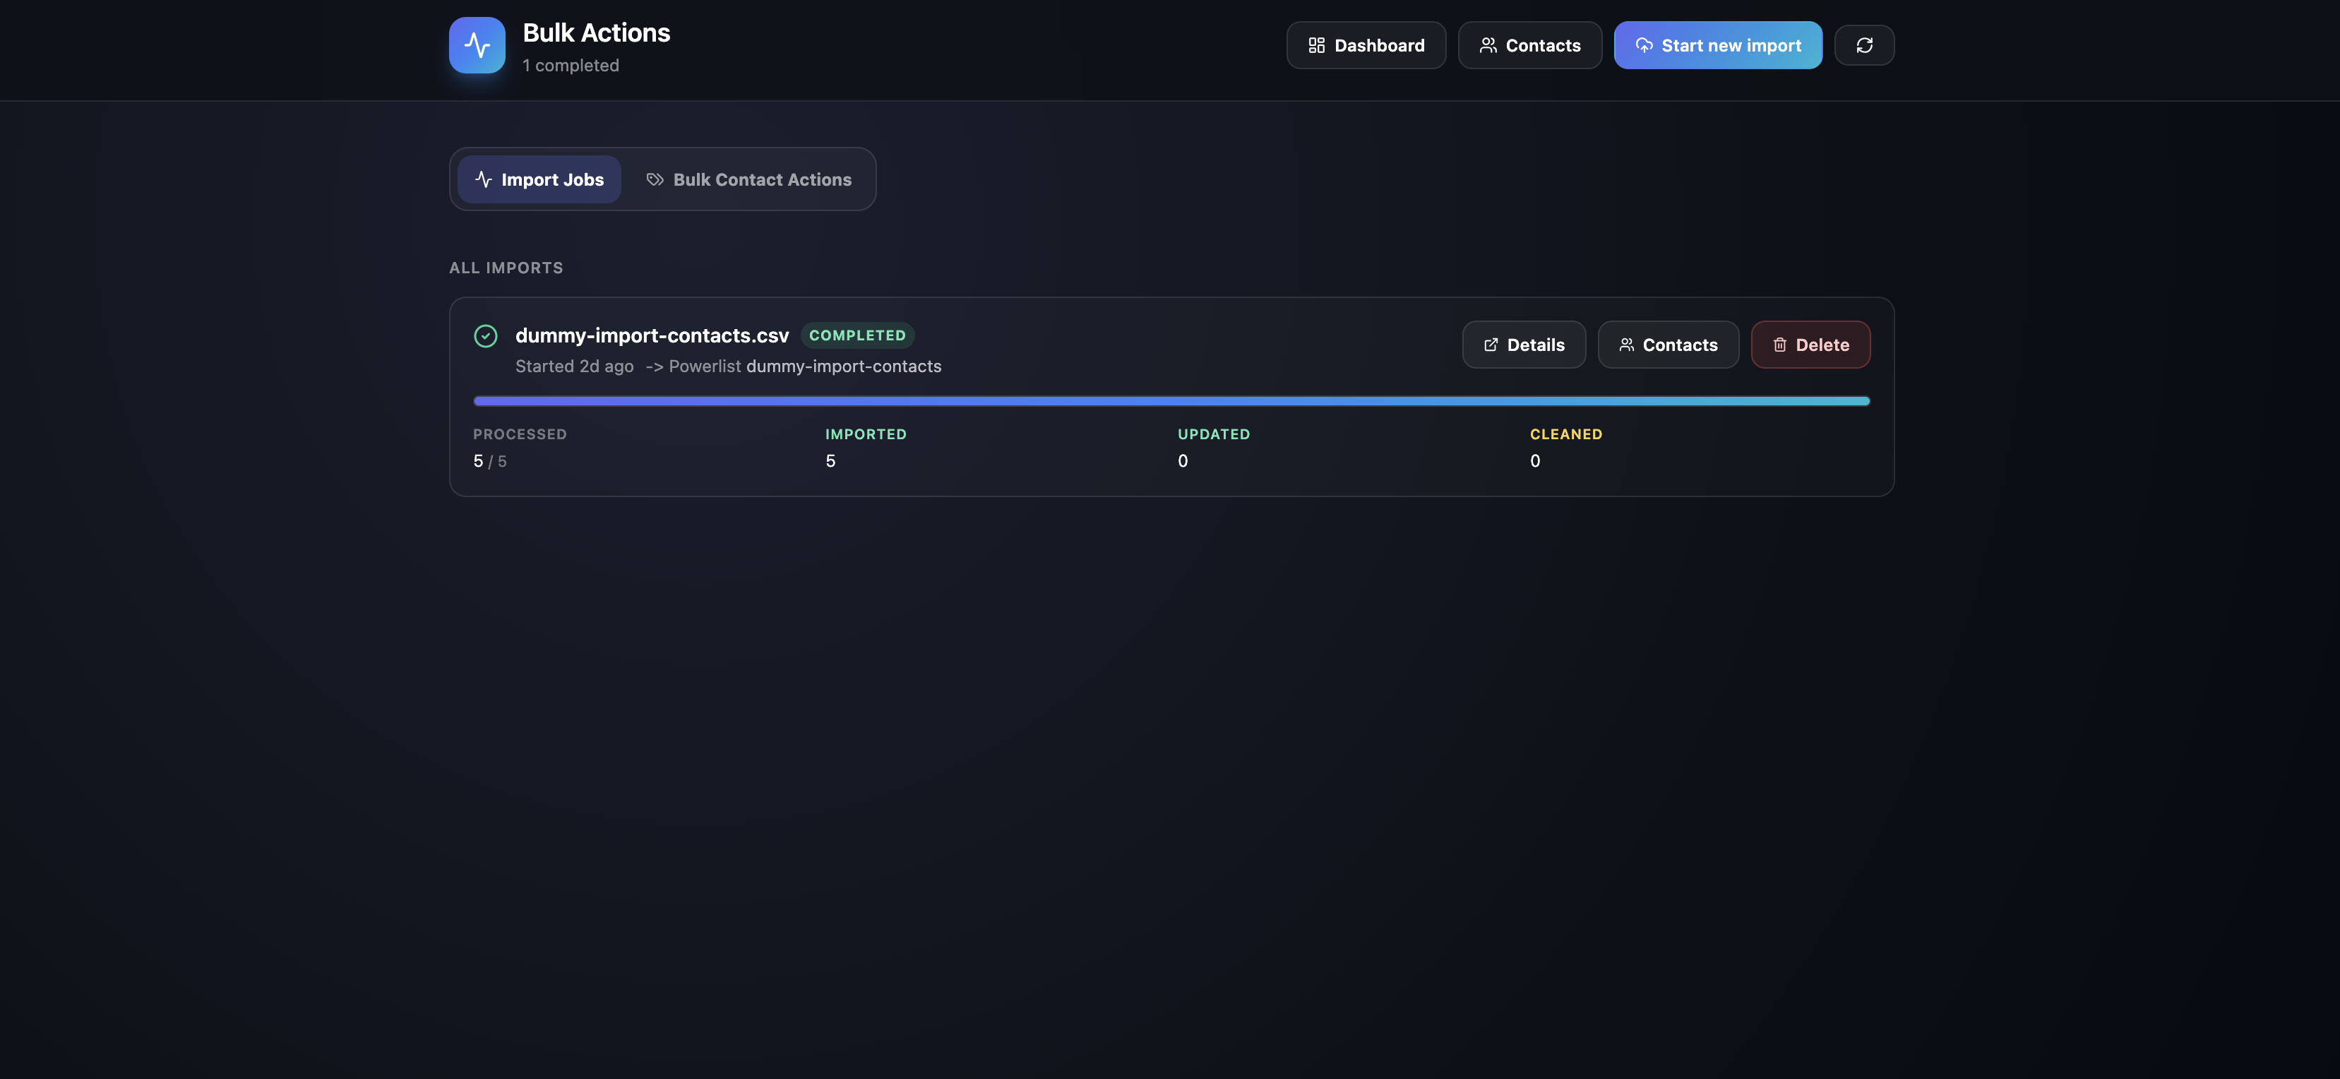Click the Started 2d ago text
This screenshot has width=2340, height=1079.
(x=574, y=366)
